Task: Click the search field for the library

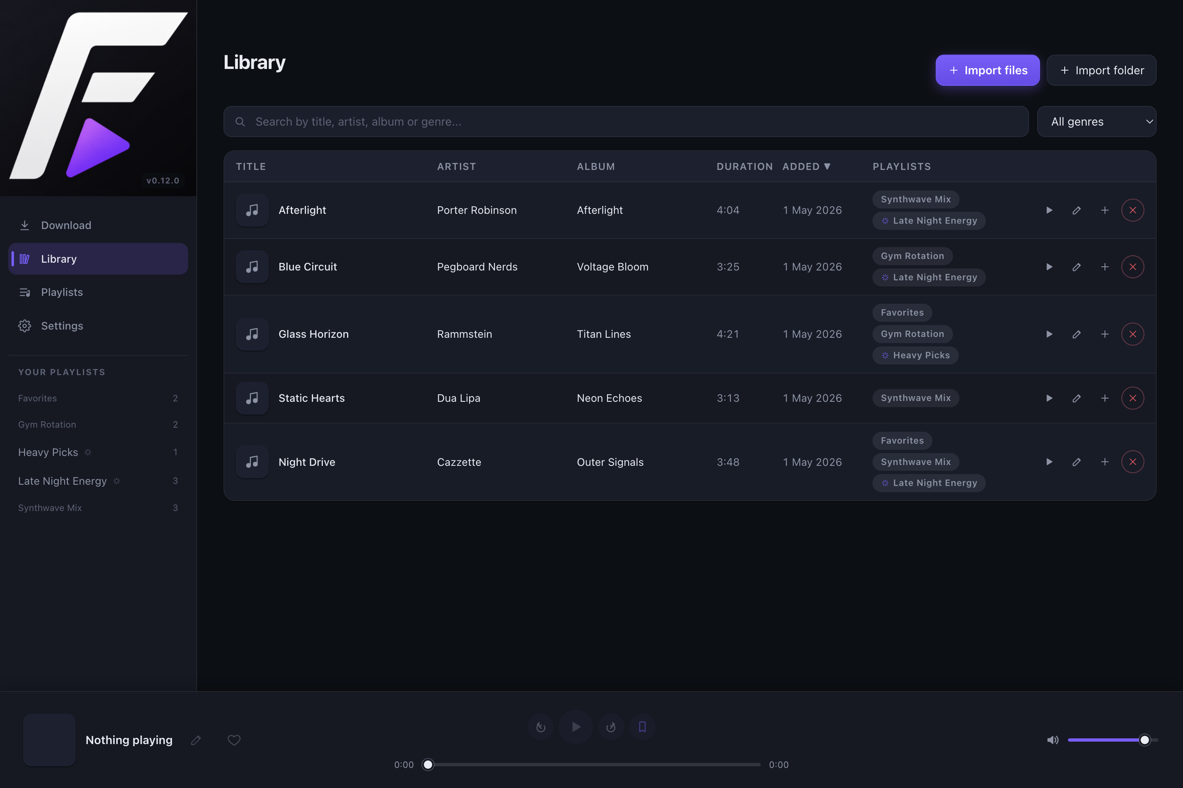Action: tap(626, 121)
